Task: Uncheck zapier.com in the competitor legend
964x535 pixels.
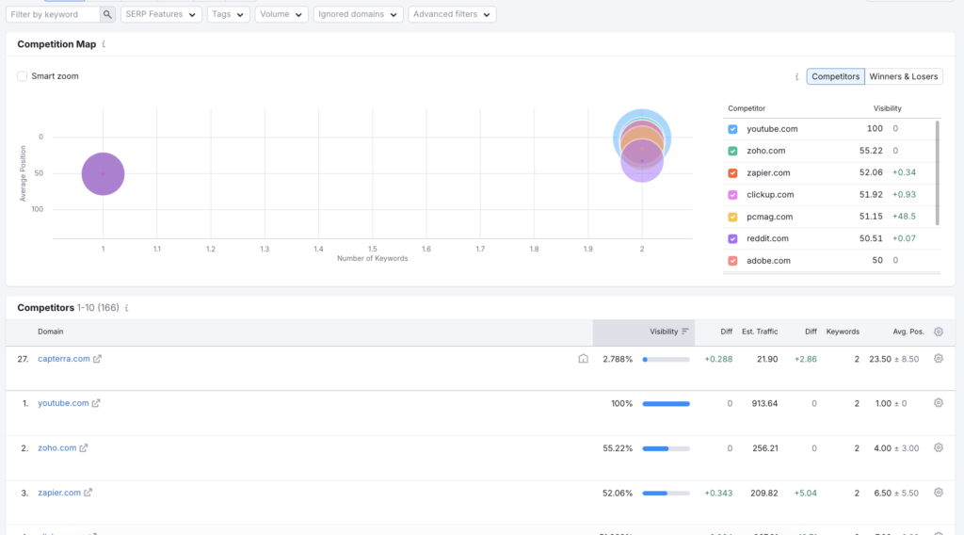Action: 732,172
